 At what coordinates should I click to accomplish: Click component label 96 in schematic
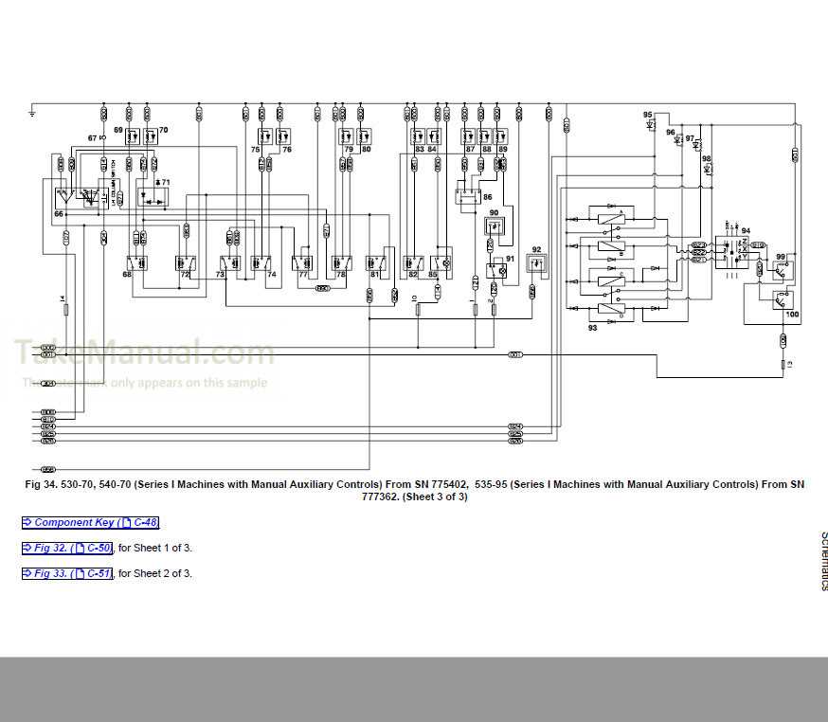click(670, 132)
